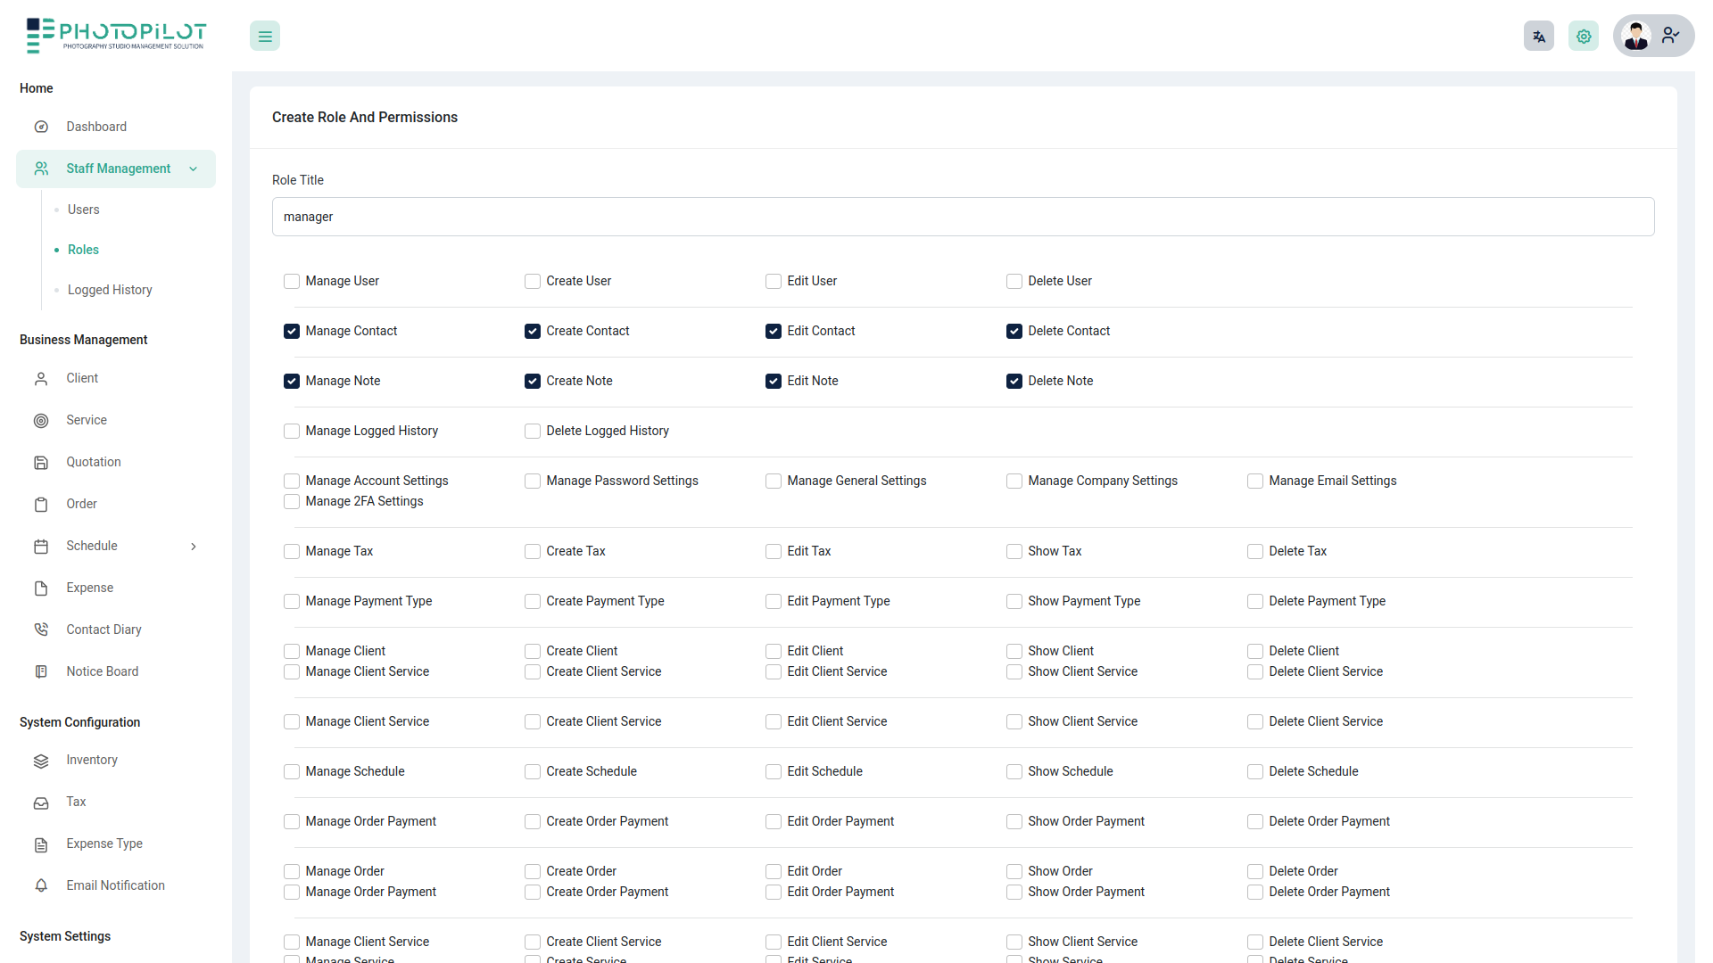Check the Show Tax checkbox
1713x963 pixels.
[1014, 552]
